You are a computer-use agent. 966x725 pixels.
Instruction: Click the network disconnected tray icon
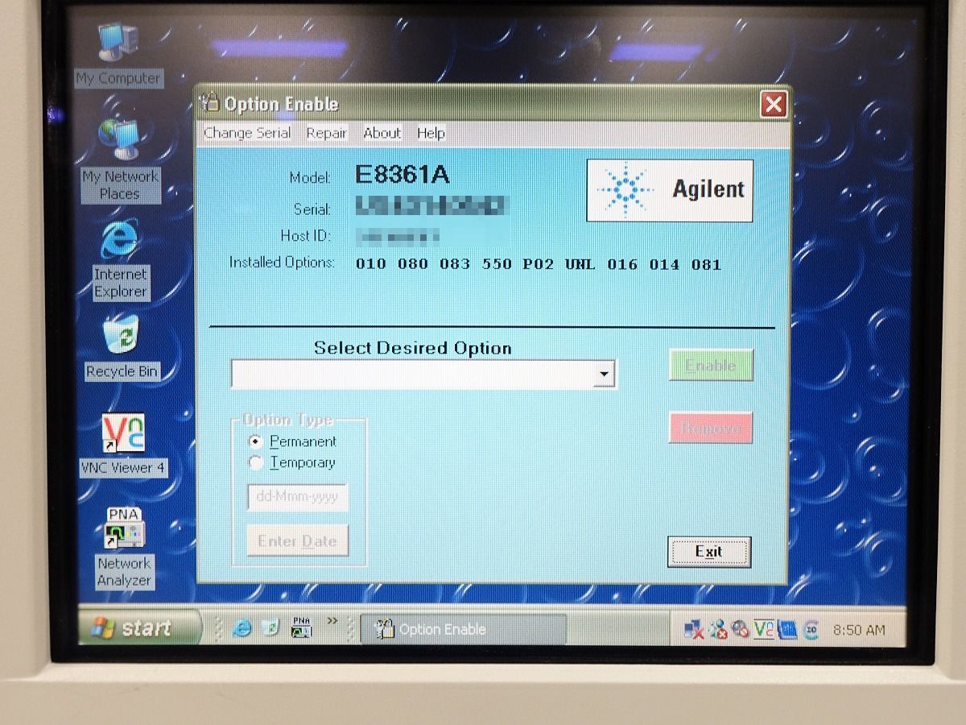[693, 630]
